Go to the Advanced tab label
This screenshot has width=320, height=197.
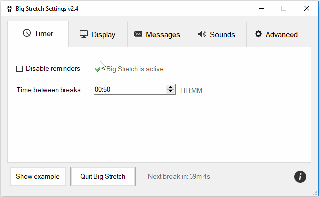[281, 35]
